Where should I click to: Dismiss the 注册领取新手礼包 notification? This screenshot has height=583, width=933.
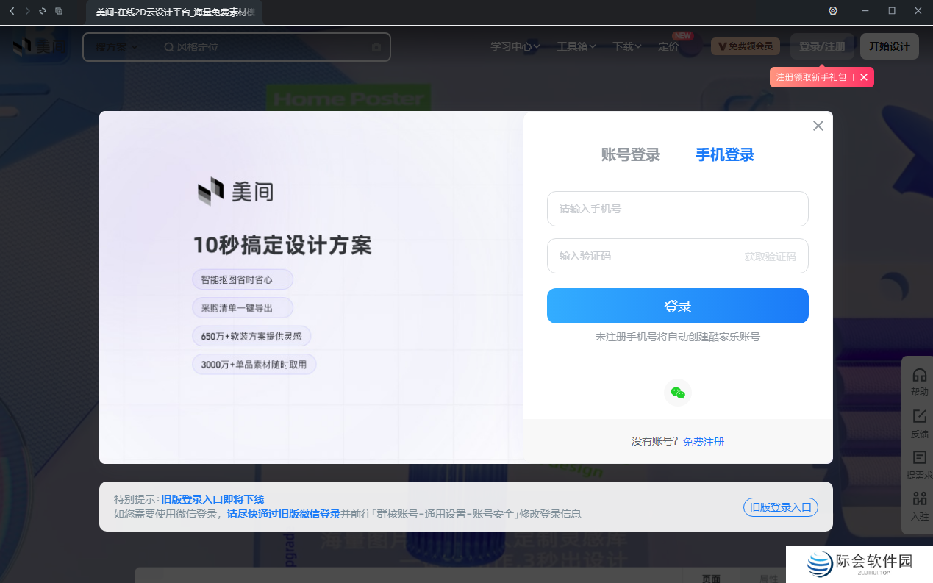[x=865, y=76]
